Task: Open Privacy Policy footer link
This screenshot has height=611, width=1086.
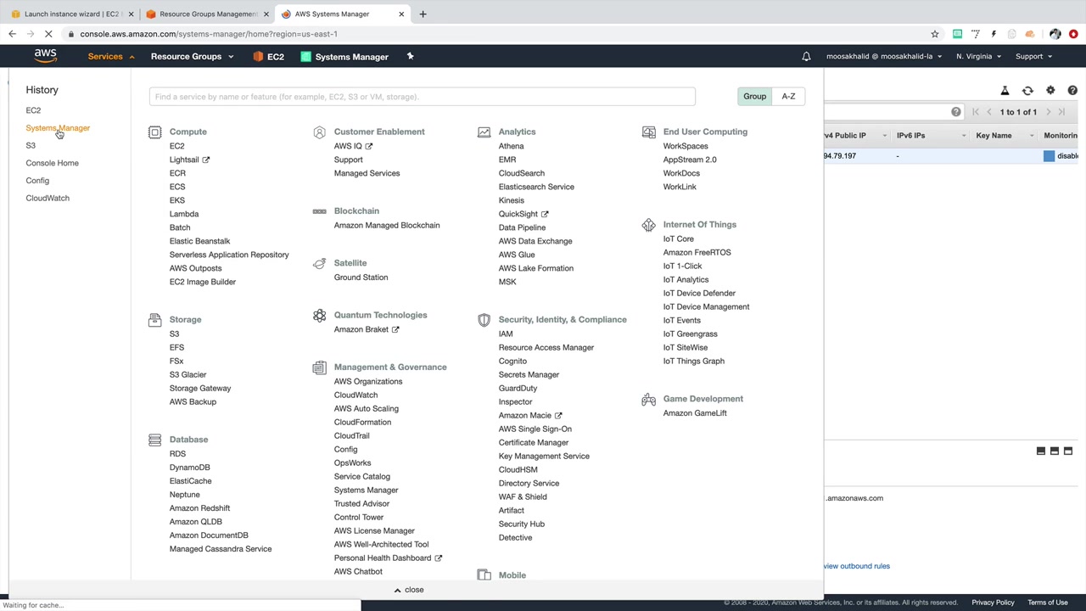Action: [993, 603]
